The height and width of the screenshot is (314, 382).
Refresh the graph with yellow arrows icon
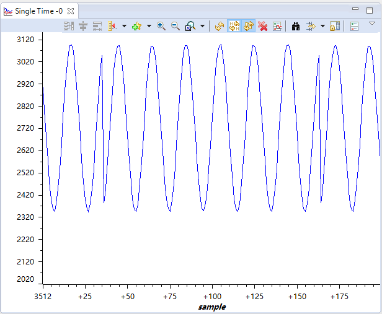220,26
